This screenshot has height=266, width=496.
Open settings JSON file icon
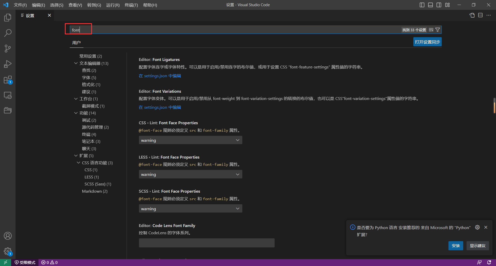472,15
